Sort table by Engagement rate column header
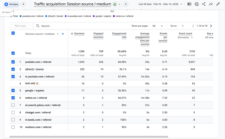Image resolution: width=225 pixels, height=139 pixels. (x=119, y=35)
